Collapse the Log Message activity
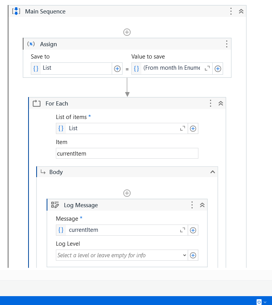272x305 pixels. click(202, 205)
